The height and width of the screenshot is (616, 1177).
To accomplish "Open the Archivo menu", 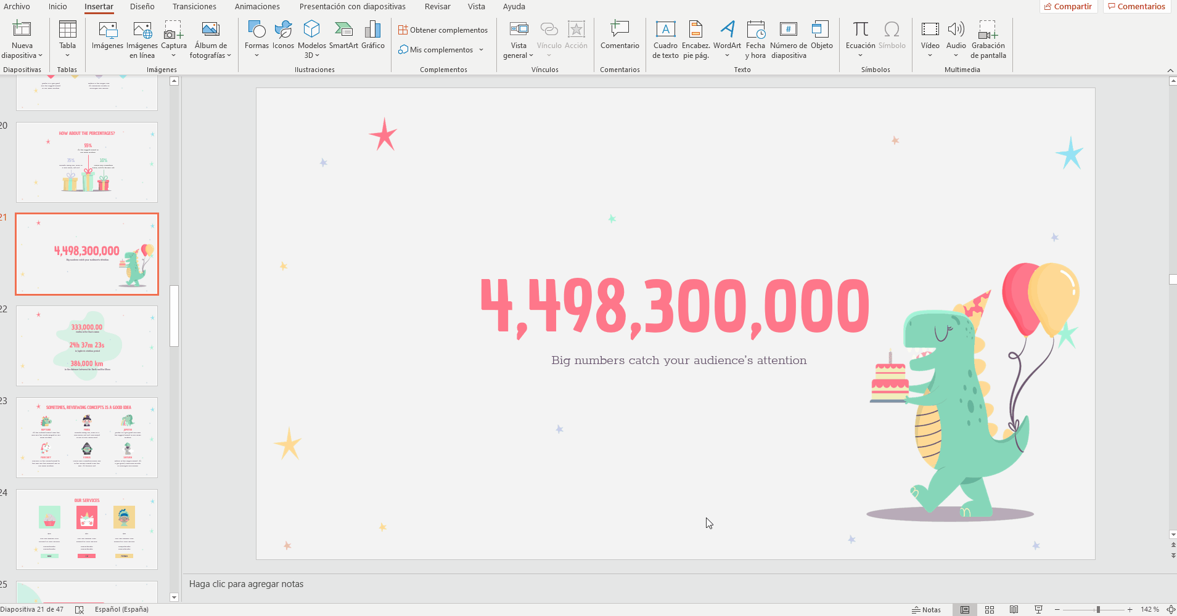I will pyautogui.click(x=17, y=6).
